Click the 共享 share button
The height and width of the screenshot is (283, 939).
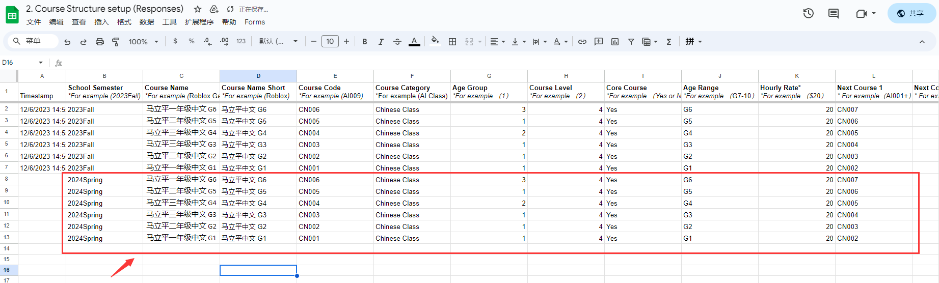tap(911, 14)
